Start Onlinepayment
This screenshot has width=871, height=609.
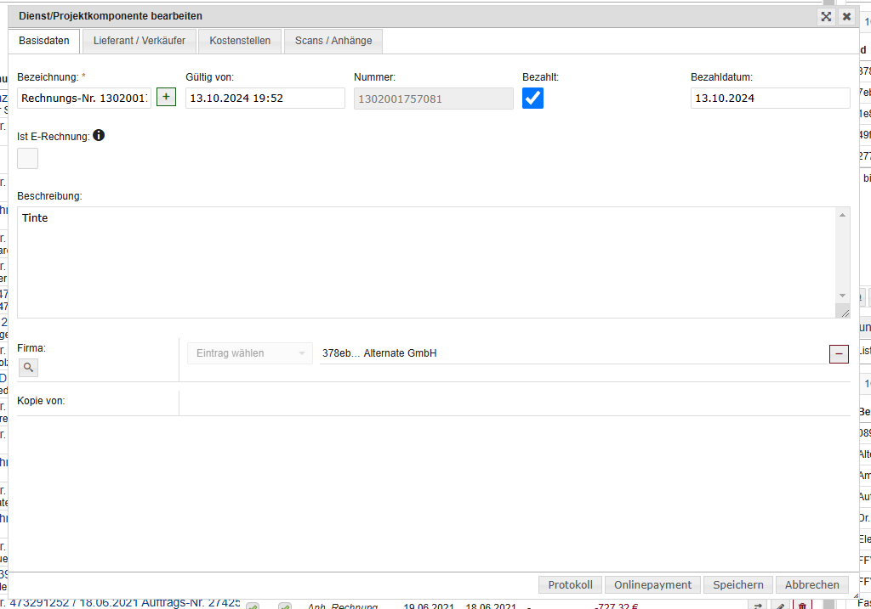652,584
